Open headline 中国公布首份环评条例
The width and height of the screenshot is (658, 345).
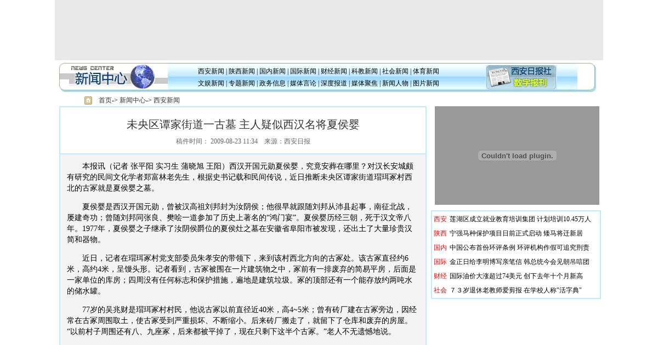[519, 248]
